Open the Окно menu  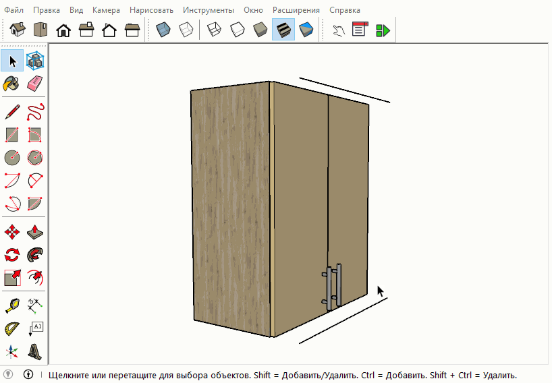click(x=253, y=10)
